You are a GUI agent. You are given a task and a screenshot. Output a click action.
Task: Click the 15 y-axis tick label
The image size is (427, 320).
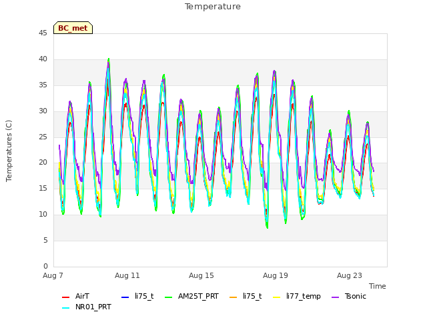point(43,188)
